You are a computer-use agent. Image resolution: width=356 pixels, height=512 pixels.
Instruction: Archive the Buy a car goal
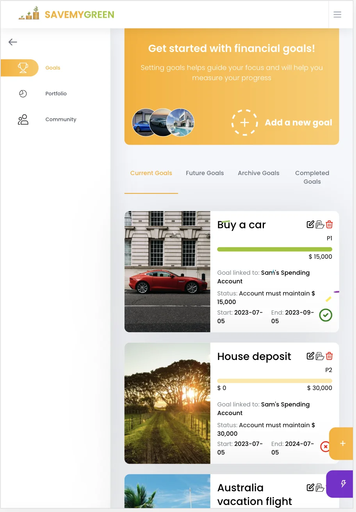(320, 224)
